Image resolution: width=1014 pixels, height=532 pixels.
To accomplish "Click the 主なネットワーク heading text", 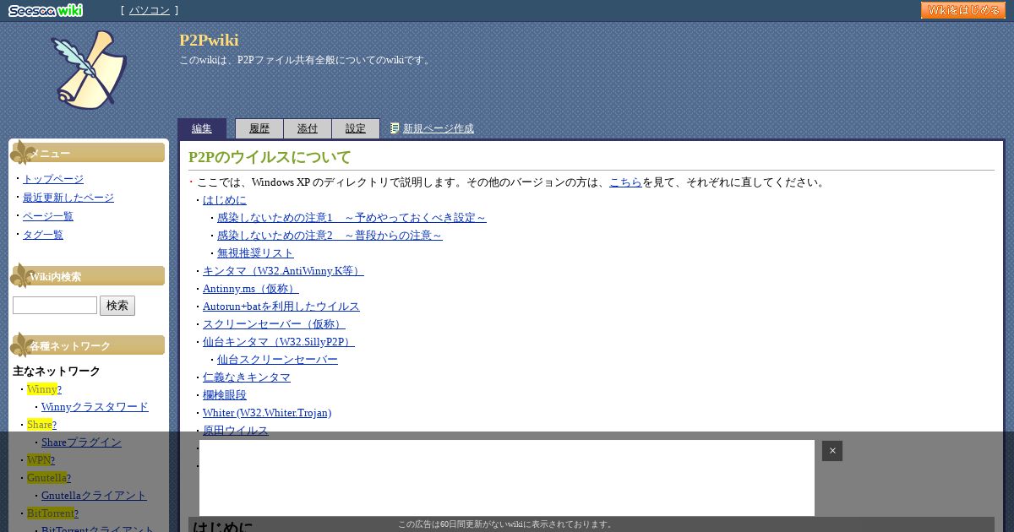I will pos(57,372).
